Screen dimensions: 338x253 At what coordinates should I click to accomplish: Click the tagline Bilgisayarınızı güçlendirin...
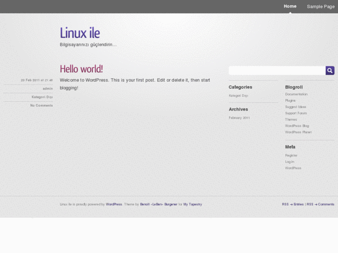coord(88,45)
